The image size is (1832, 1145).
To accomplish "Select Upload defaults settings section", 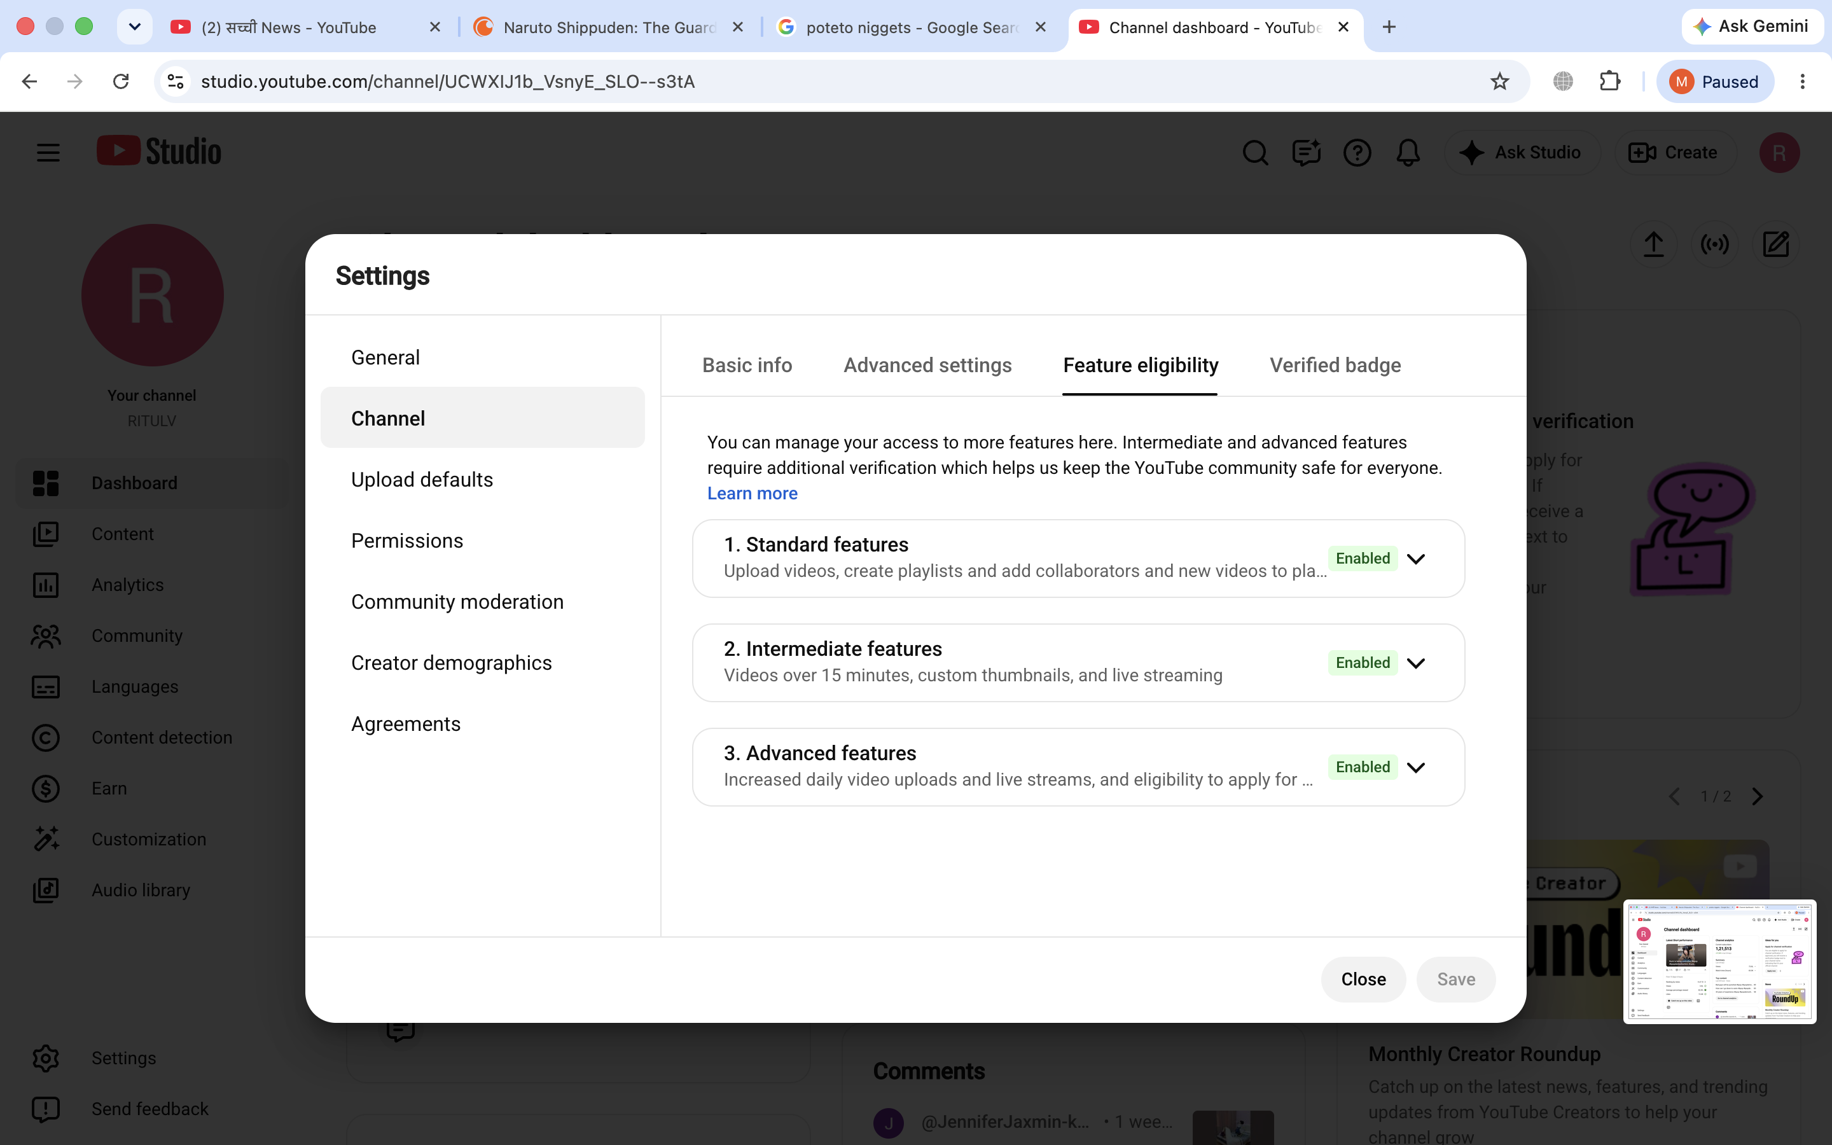I will (482, 480).
